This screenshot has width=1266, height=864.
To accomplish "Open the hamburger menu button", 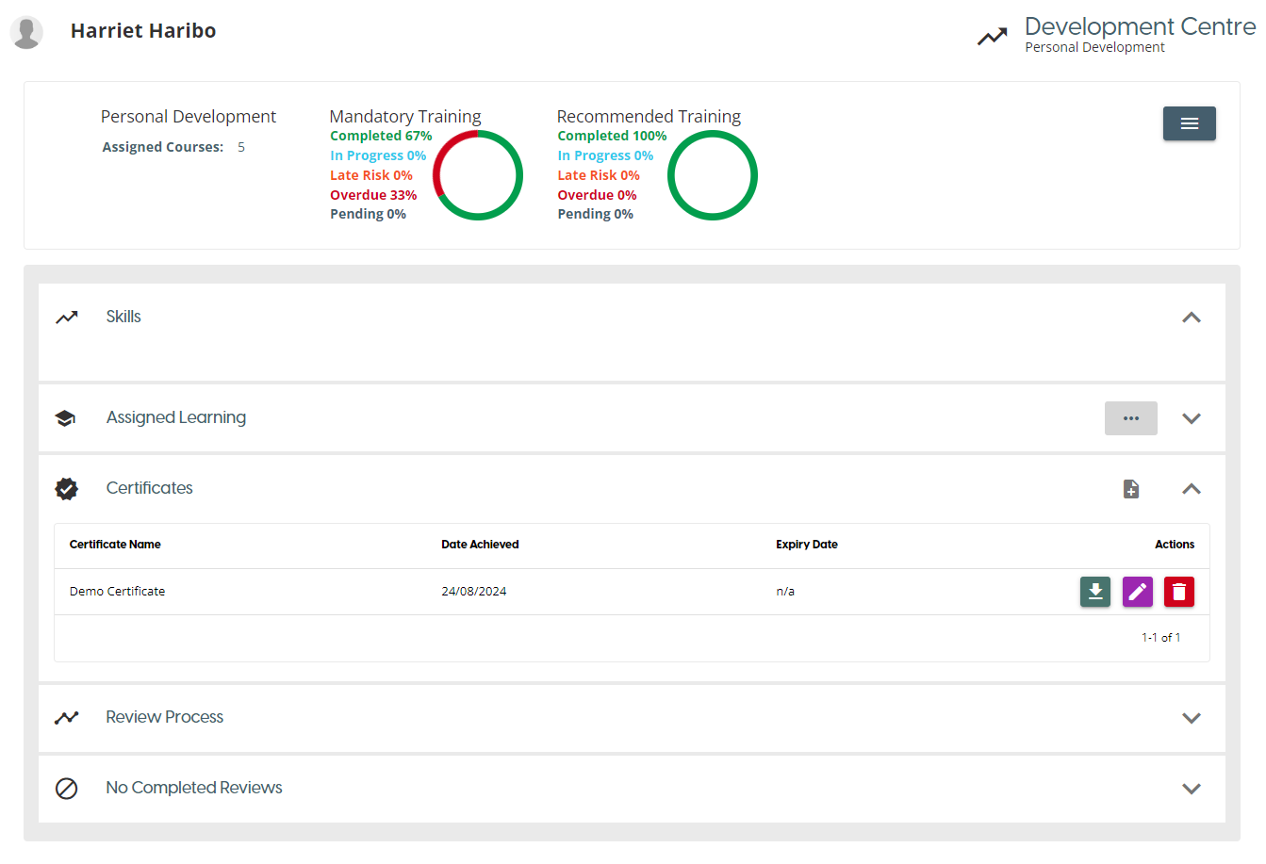I will click(x=1189, y=123).
